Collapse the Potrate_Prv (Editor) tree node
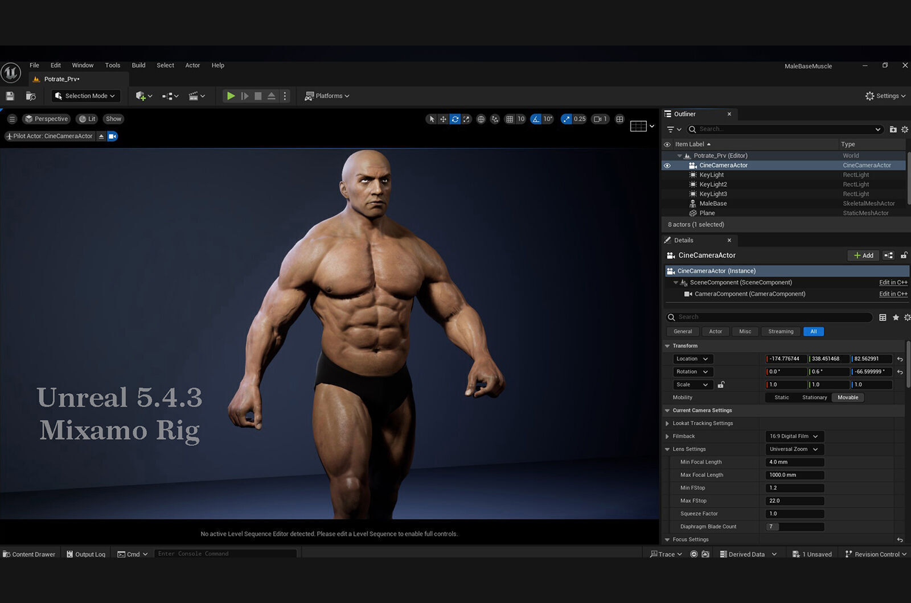Viewport: 911px width, 603px height. click(x=679, y=156)
